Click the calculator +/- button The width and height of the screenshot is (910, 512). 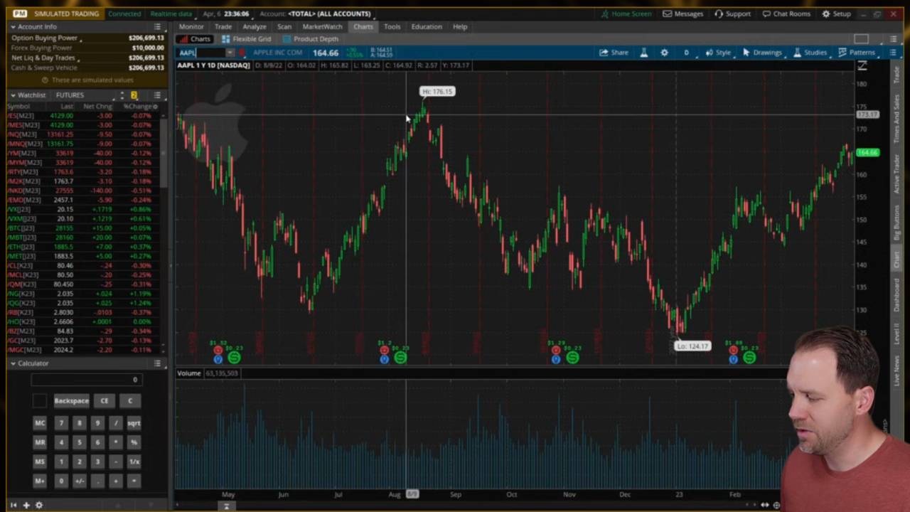pos(80,481)
